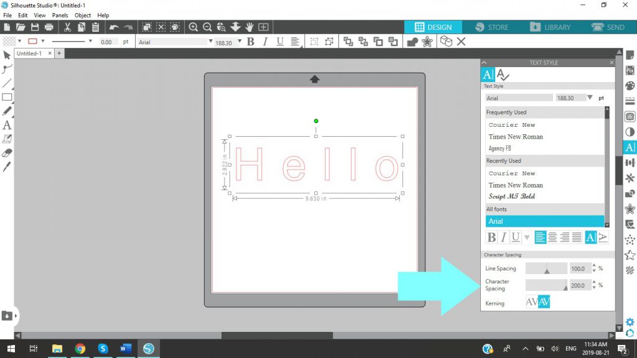This screenshot has width=637, height=358.
Task: Add a new document tab with plus
Action: pyautogui.click(x=59, y=53)
